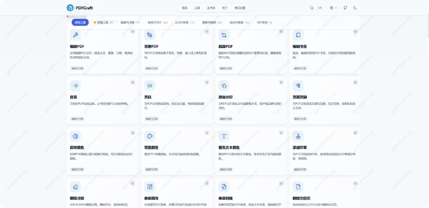429x208 pixels.
Task: Toggle favorite star on 页码 card
Action: (207, 82)
